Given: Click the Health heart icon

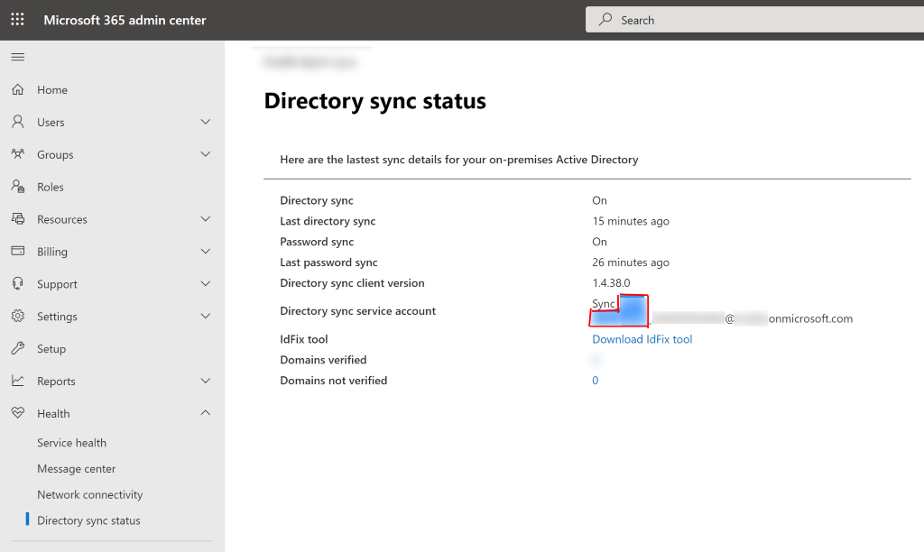Looking at the screenshot, I should point(18,413).
